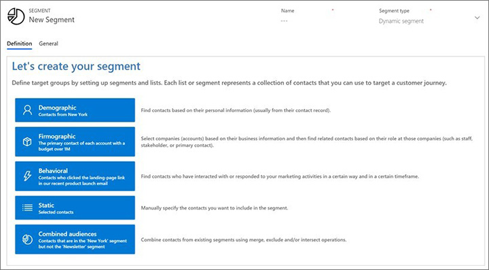The width and height of the screenshot is (489, 270).
Task: Choose the Firmographic segment tile
Action: pos(75,141)
